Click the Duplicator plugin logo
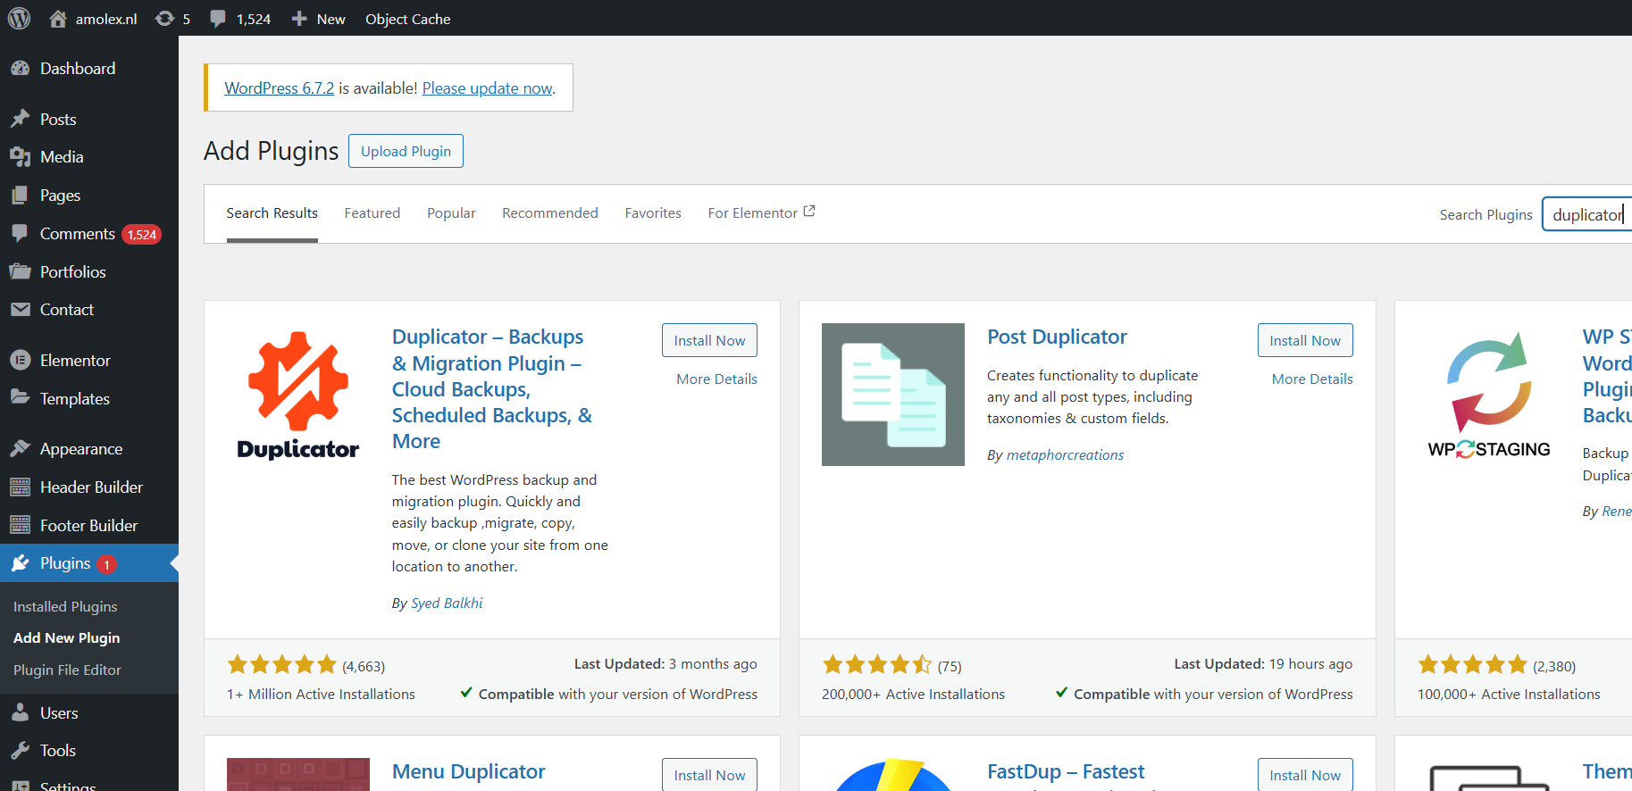 tap(298, 395)
